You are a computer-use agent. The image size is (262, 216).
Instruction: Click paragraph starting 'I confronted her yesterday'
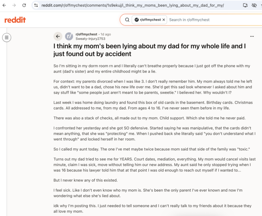tap(155, 133)
